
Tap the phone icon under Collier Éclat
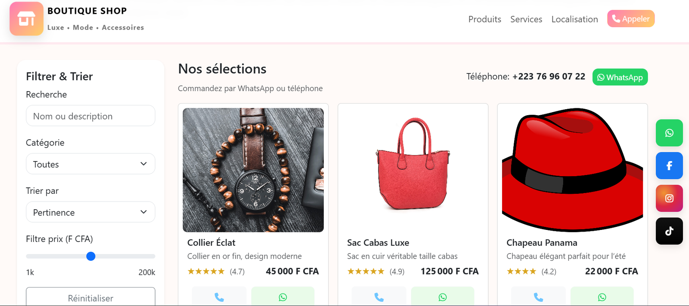pos(219,297)
